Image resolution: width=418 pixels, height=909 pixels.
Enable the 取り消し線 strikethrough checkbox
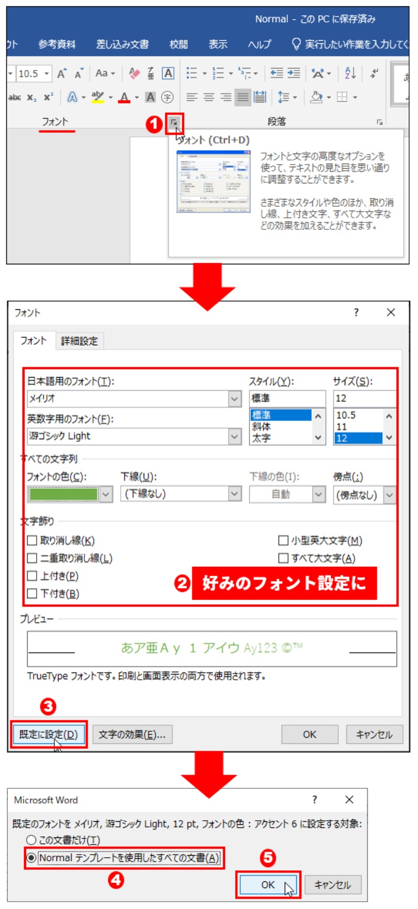[32, 540]
